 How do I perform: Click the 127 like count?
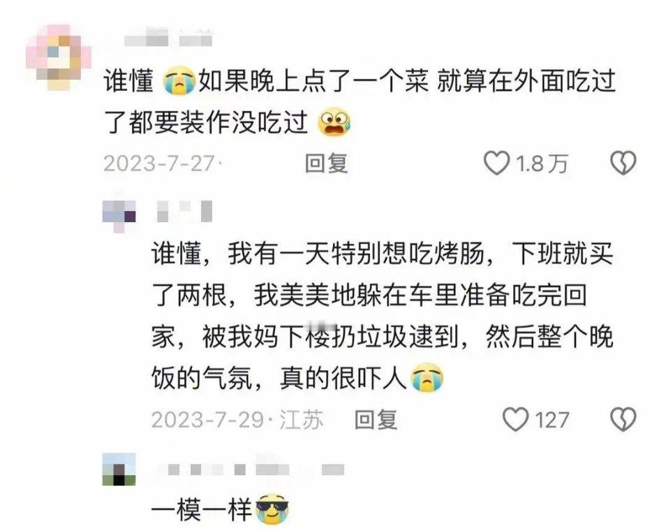(x=552, y=420)
